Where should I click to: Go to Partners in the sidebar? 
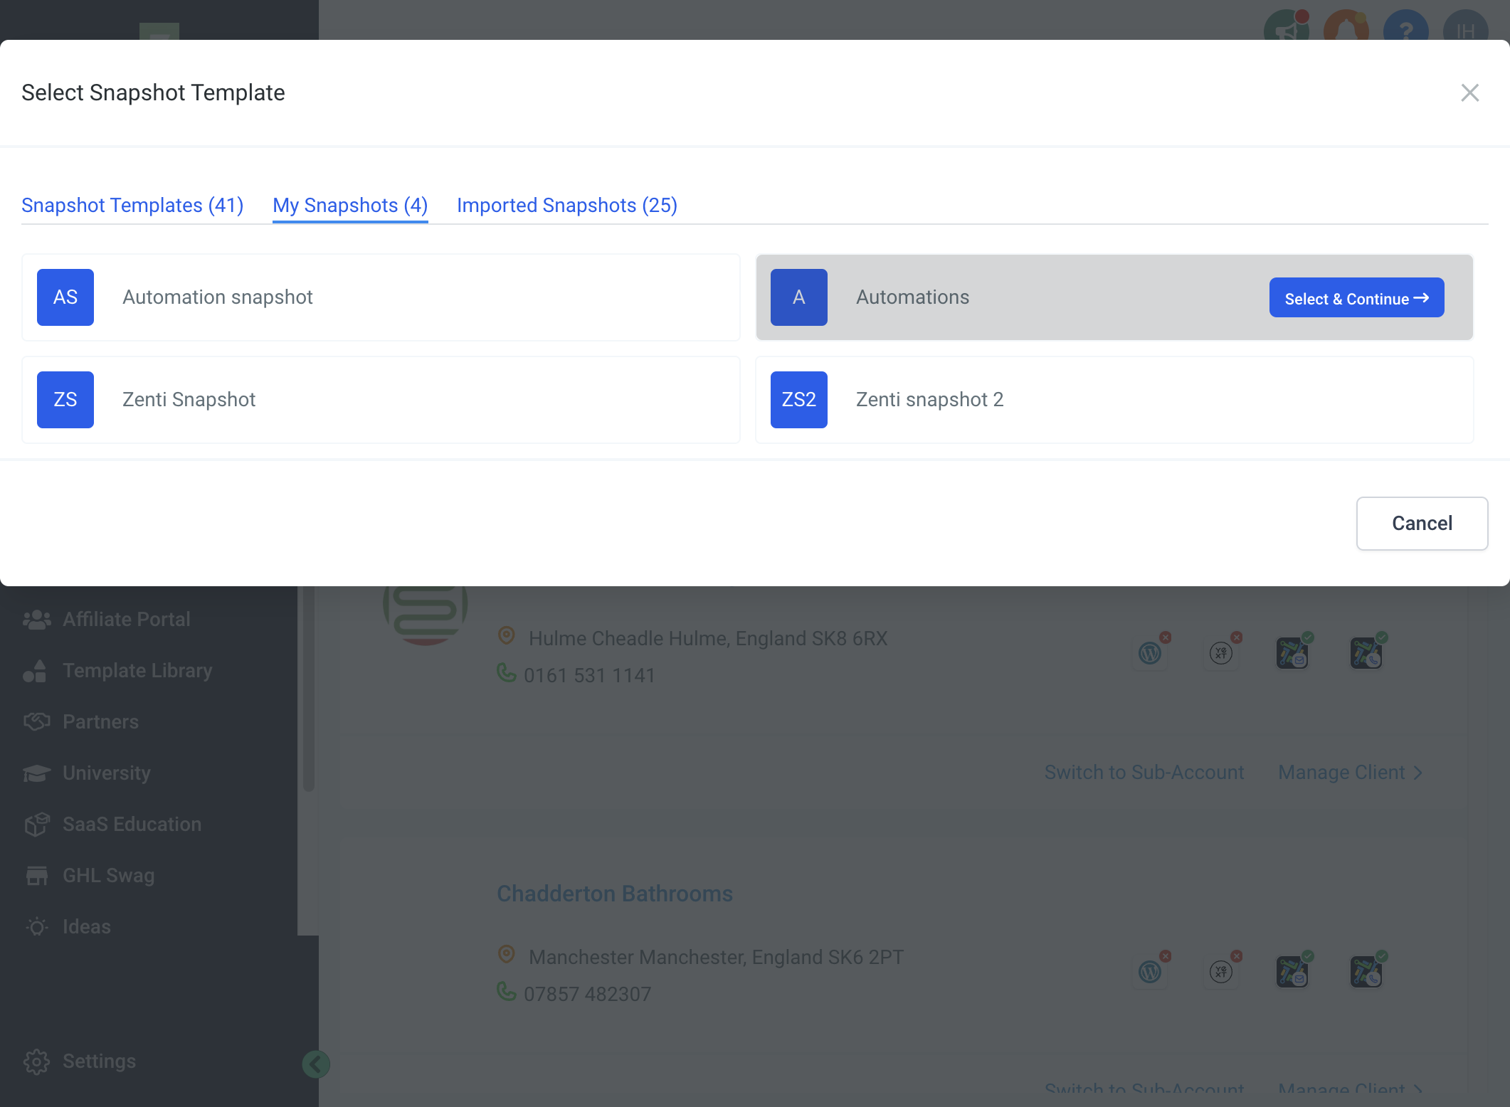(100, 722)
